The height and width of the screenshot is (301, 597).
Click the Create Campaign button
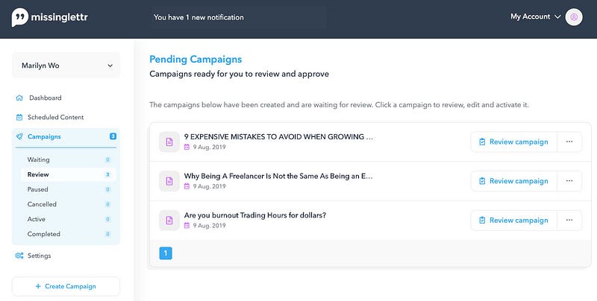(66, 286)
